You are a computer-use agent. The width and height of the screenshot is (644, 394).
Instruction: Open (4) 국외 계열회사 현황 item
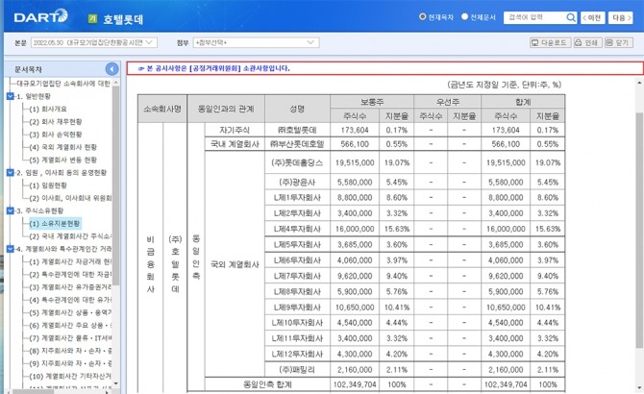point(62,147)
